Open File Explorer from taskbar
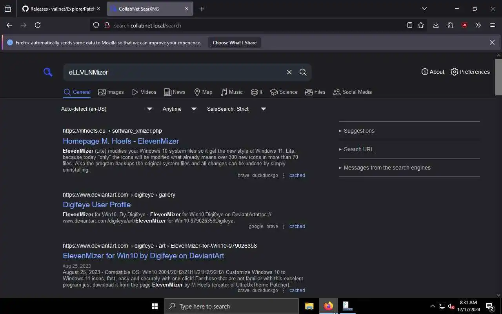This screenshot has height=314, width=502. point(309,306)
